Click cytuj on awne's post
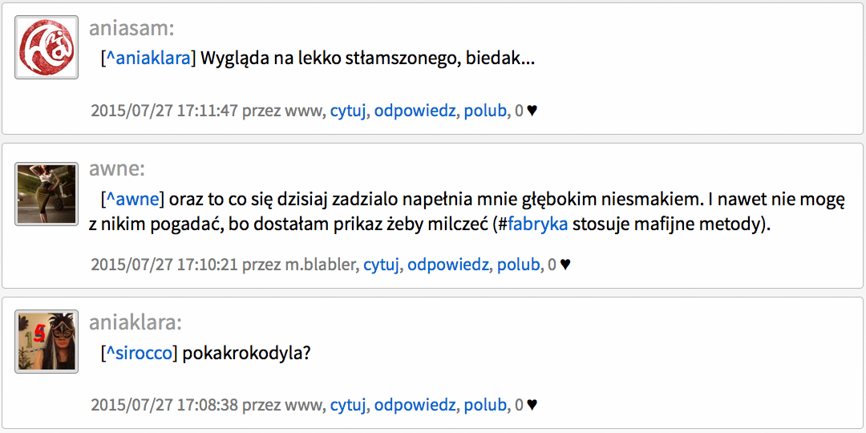This screenshot has width=866, height=433. tap(382, 265)
